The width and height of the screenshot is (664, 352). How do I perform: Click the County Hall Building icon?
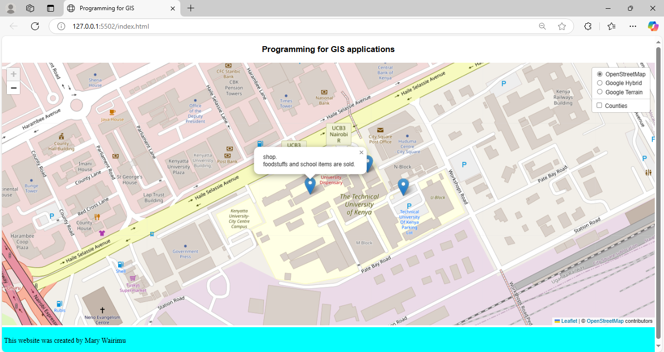61,136
